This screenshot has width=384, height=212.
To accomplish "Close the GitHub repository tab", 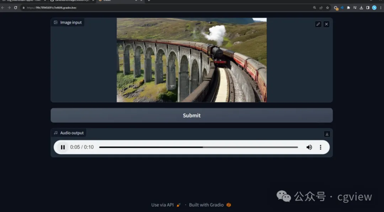I will (x=93, y=1).
